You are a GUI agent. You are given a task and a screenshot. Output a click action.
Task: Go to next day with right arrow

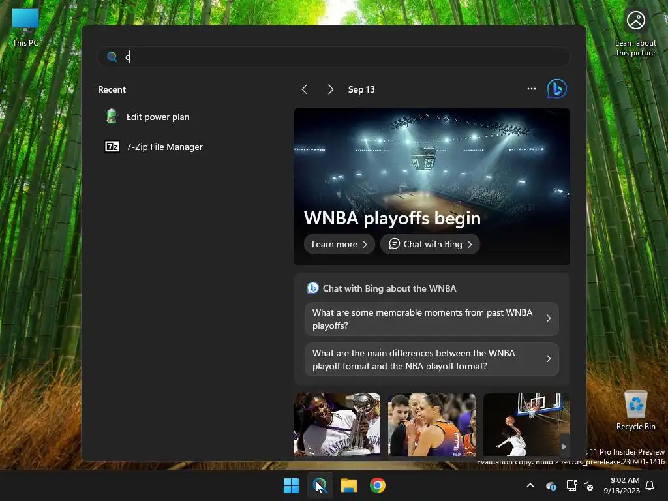point(330,89)
